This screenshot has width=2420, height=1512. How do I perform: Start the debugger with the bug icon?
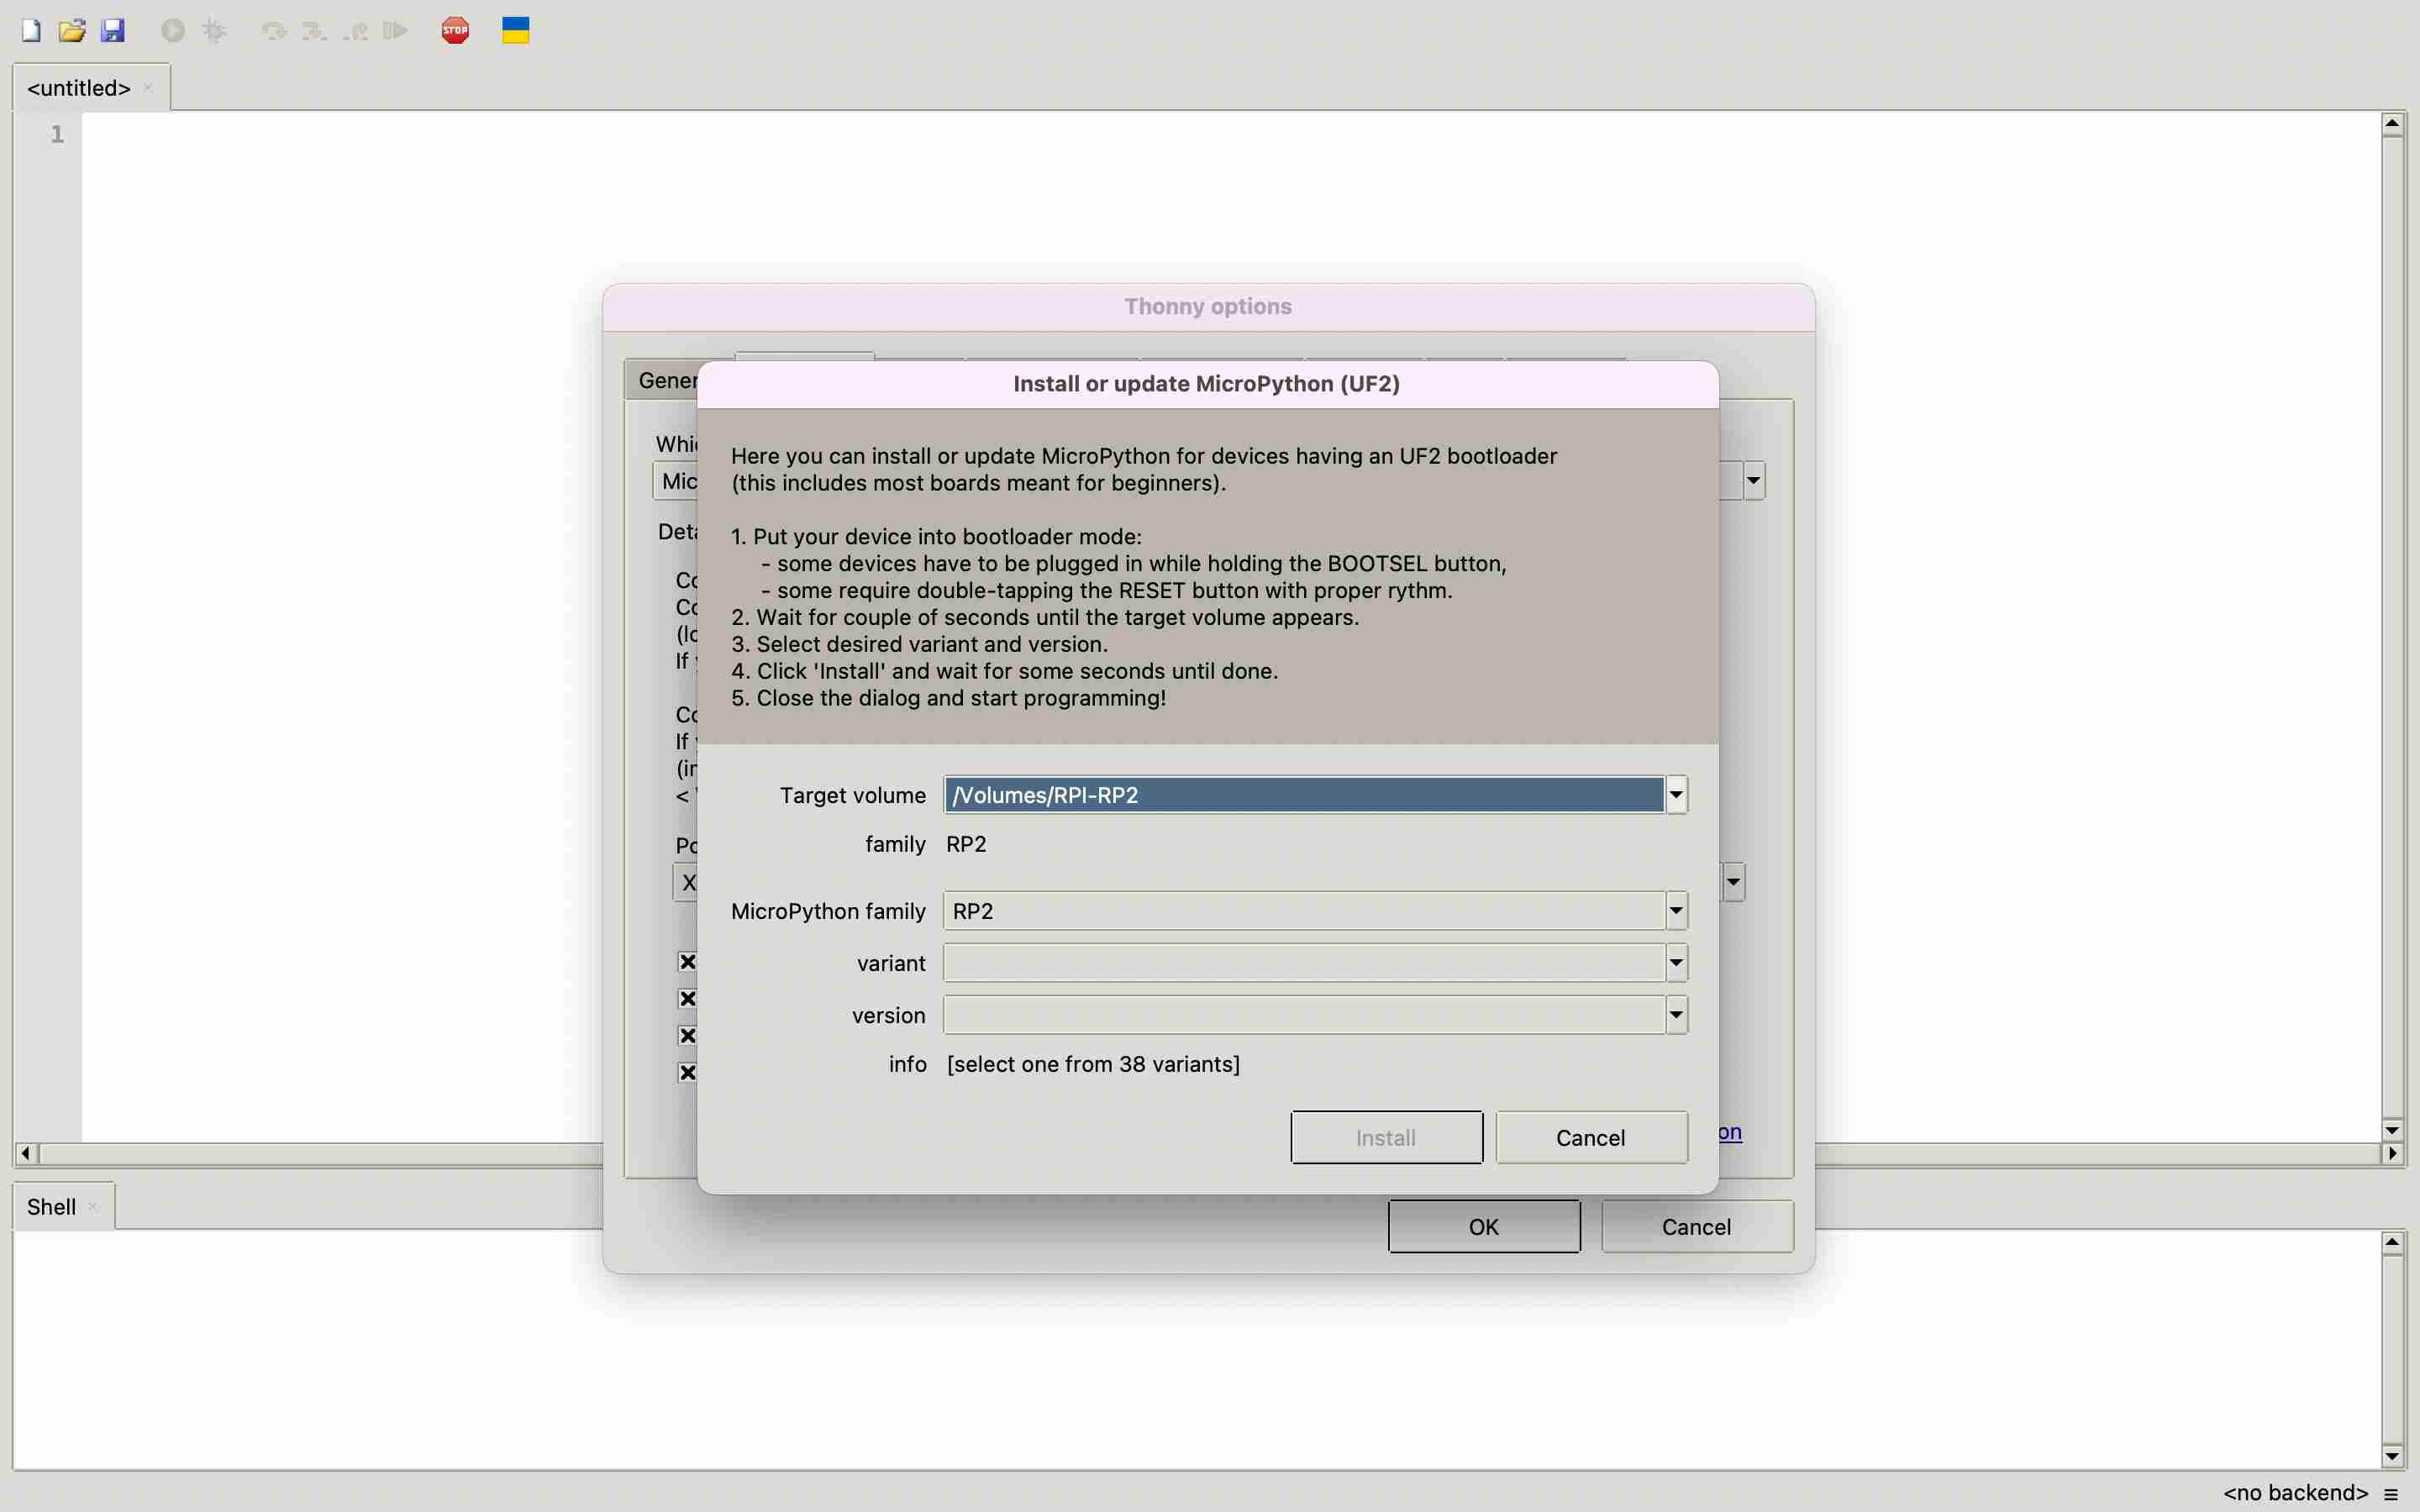coord(214,30)
